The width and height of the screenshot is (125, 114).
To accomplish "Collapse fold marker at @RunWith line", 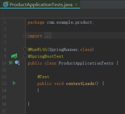I will (25, 49).
